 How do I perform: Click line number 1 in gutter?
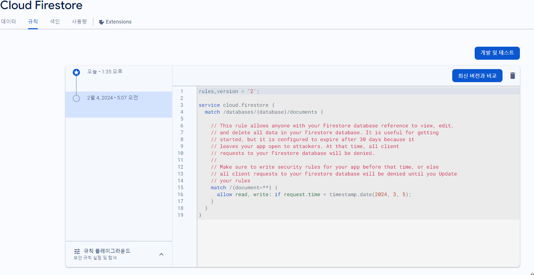(182, 91)
